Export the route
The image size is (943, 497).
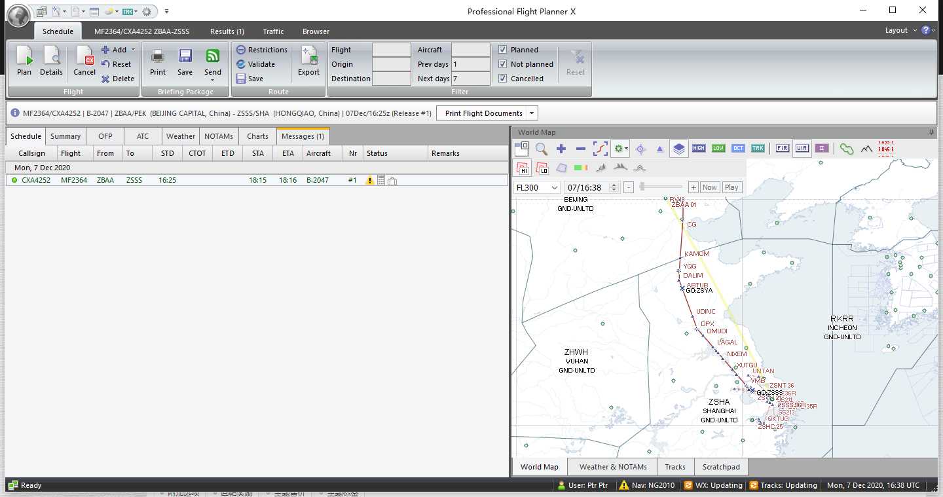pos(308,61)
